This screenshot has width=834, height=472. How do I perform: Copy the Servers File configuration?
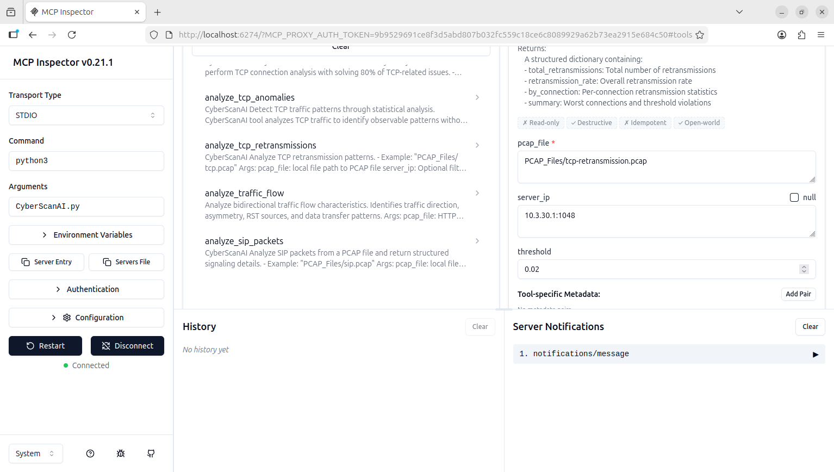[127, 262]
